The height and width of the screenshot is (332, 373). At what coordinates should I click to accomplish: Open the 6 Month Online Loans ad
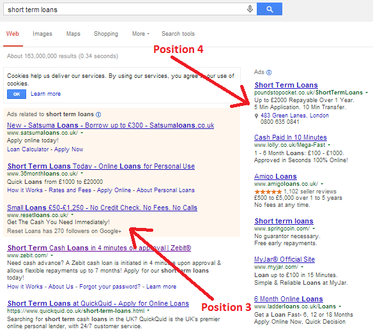tap(289, 299)
